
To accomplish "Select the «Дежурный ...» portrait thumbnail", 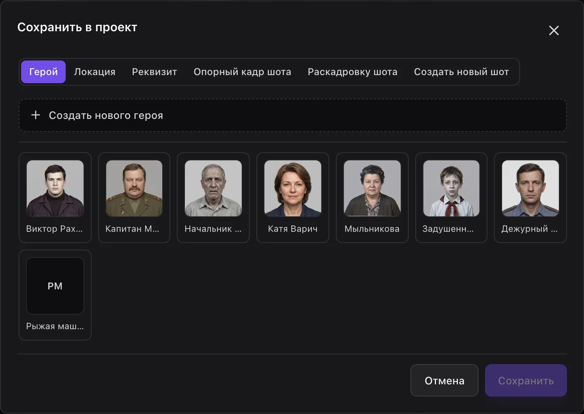I will (530, 188).
